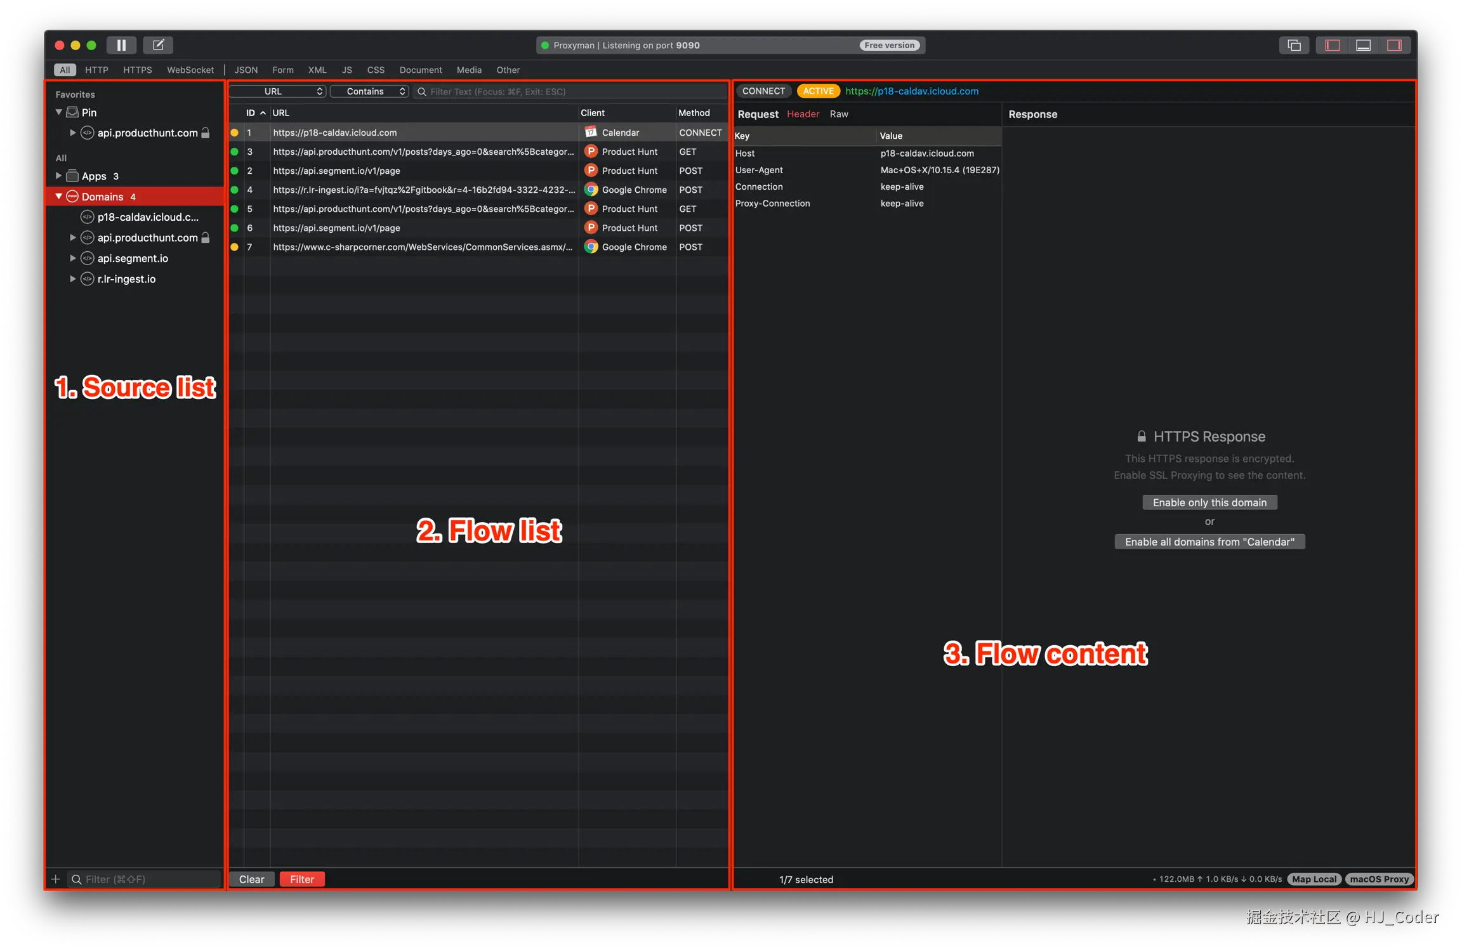Click Enable only this domain button

(1209, 502)
